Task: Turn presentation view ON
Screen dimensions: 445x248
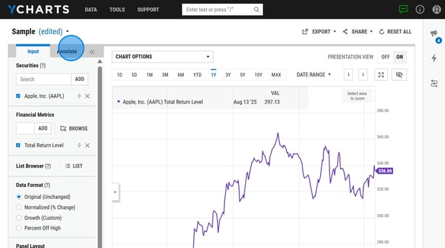Action: point(400,57)
